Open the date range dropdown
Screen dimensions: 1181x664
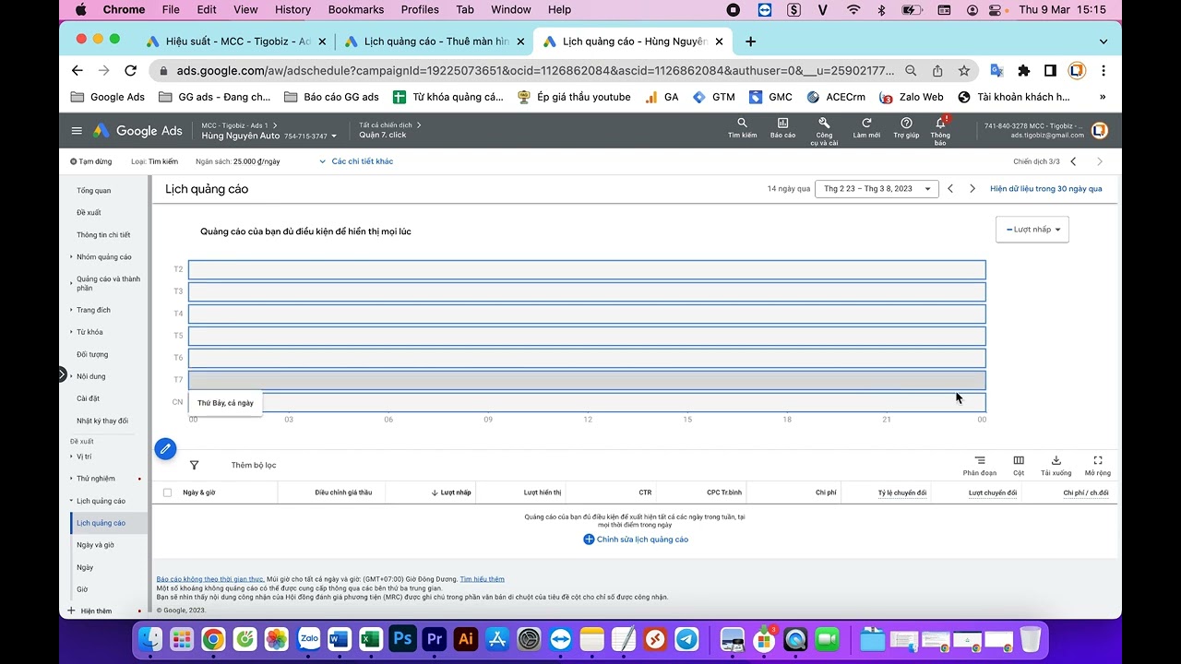[877, 188]
